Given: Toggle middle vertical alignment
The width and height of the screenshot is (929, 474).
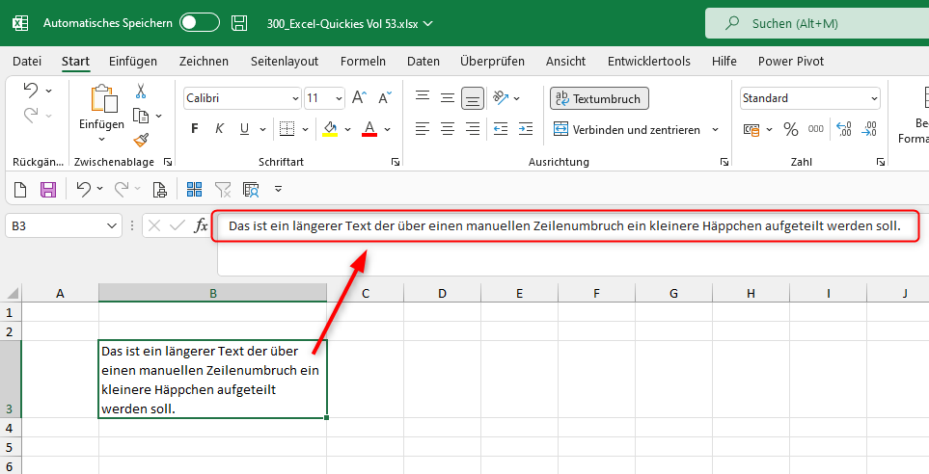Looking at the screenshot, I should 448,97.
